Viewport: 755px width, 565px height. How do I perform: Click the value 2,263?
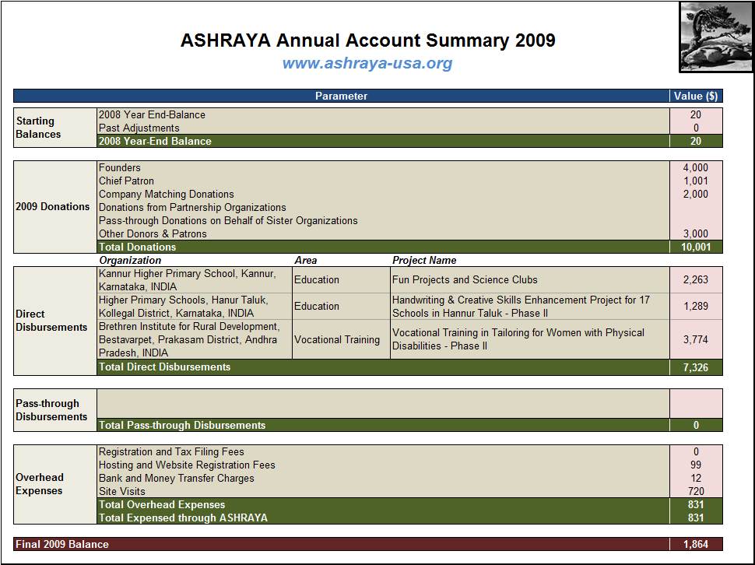(x=696, y=280)
